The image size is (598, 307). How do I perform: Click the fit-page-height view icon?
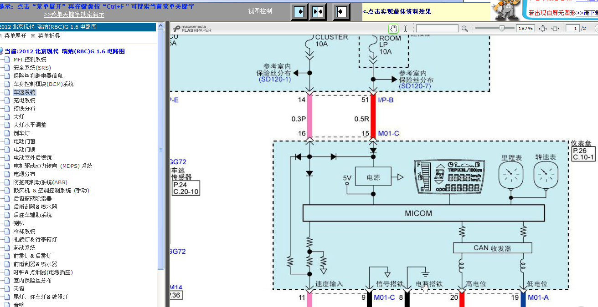click(543, 29)
